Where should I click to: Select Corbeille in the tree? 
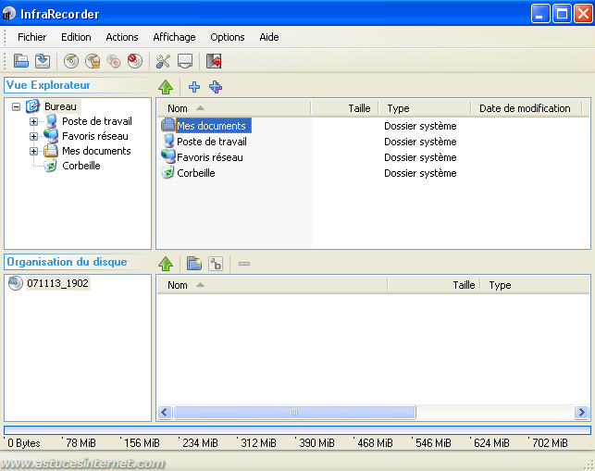81,166
